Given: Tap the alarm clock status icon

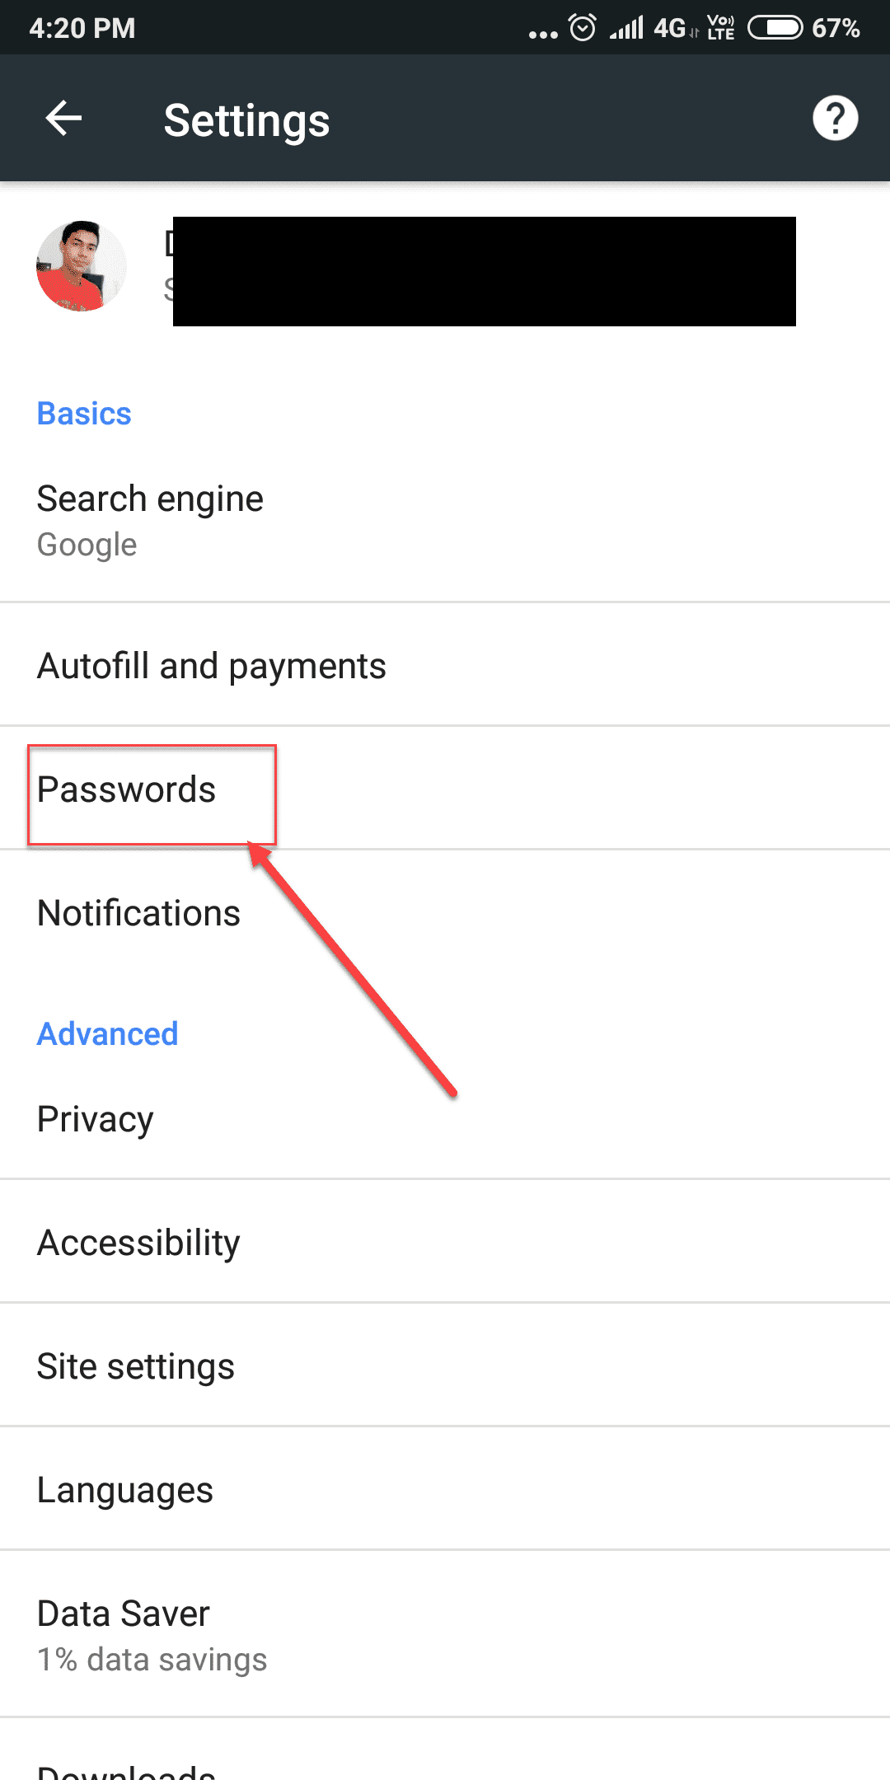Looking at the screenshot, I should pyautogui.click(x=583, y=28).
